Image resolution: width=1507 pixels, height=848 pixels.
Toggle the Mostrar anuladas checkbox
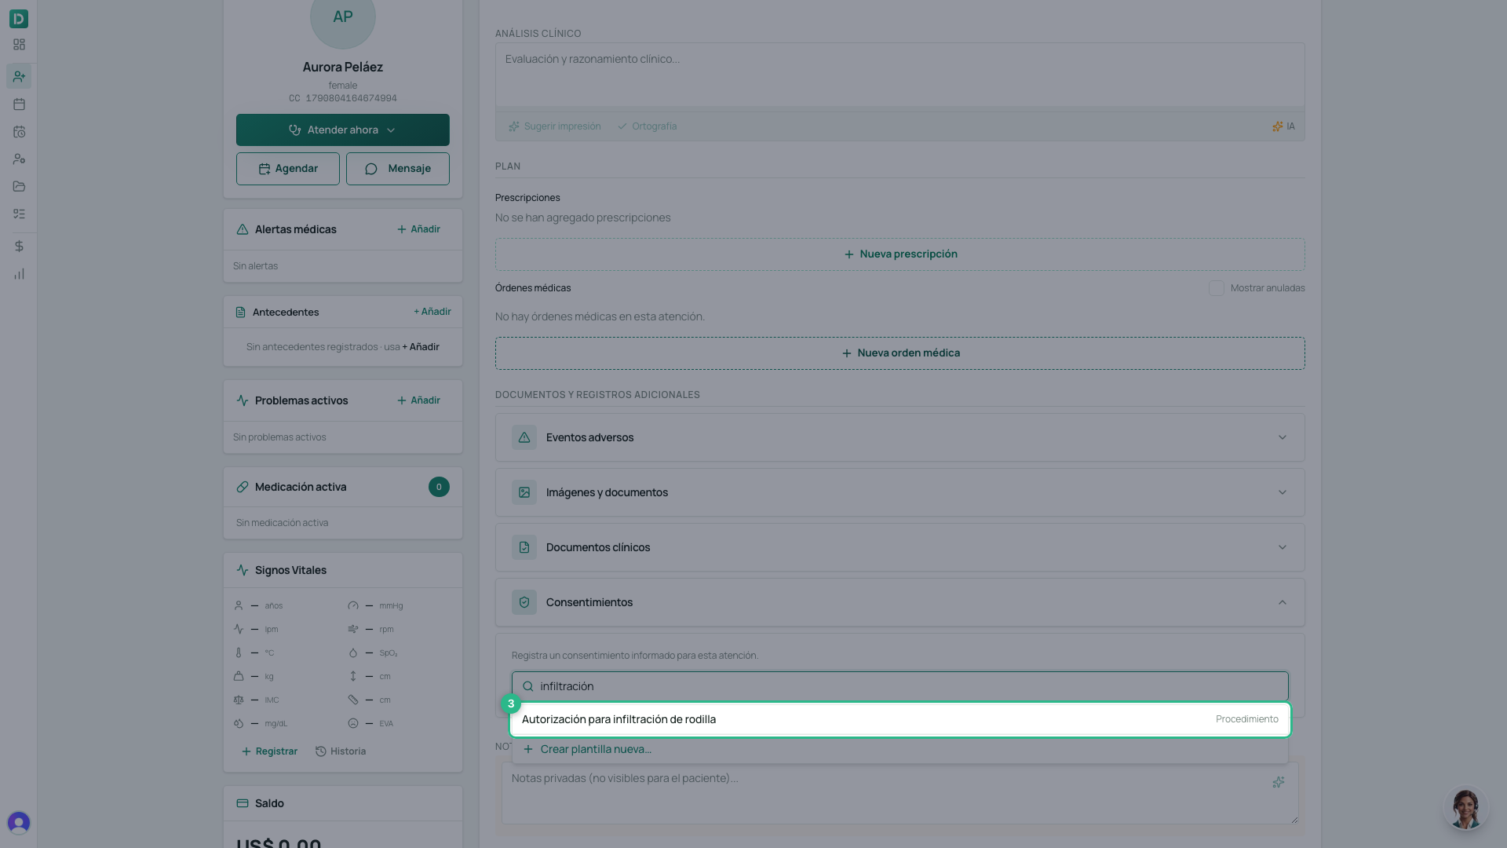coord(1216,288)
